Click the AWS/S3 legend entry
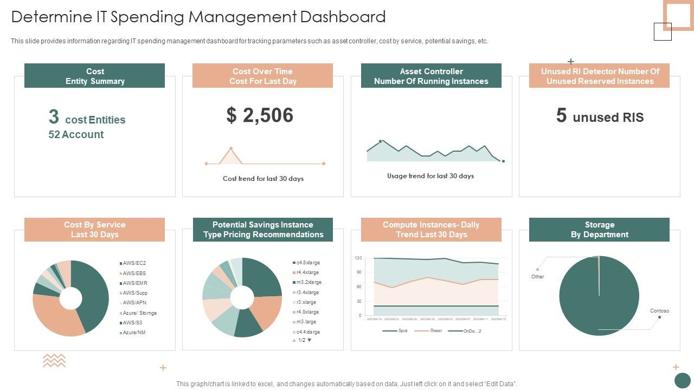 [131, 322]
